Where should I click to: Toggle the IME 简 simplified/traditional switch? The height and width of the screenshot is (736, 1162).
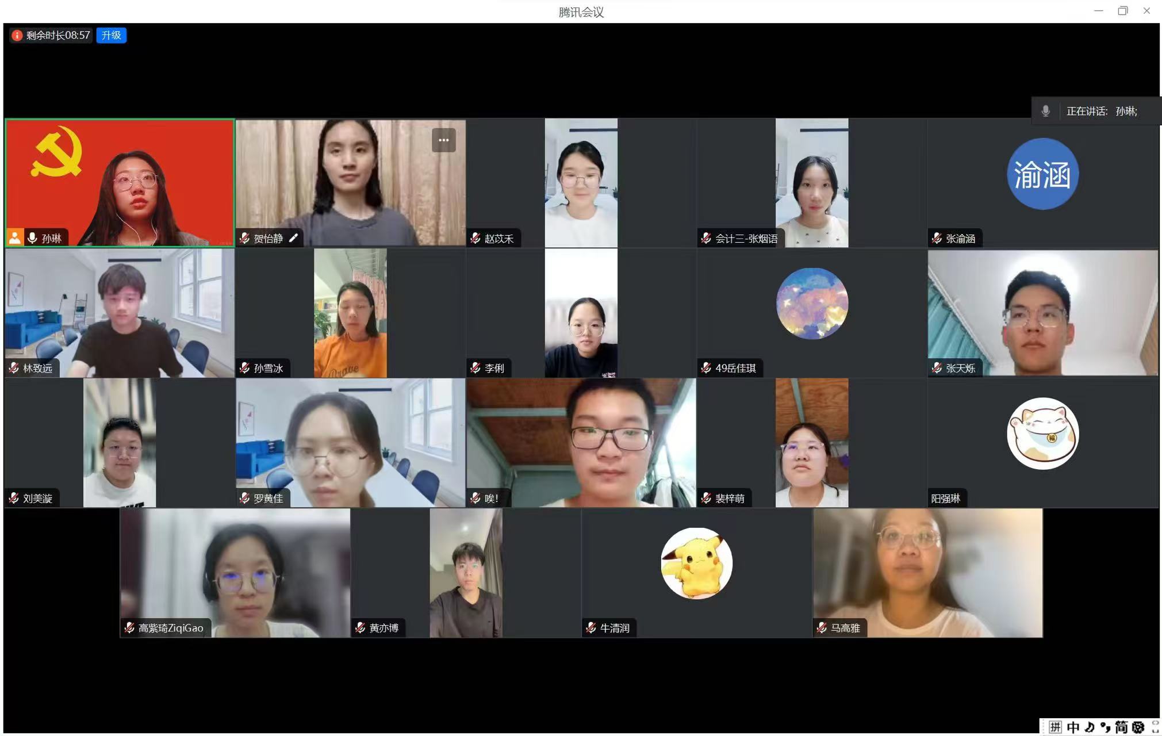click(x=1121, y=727)
